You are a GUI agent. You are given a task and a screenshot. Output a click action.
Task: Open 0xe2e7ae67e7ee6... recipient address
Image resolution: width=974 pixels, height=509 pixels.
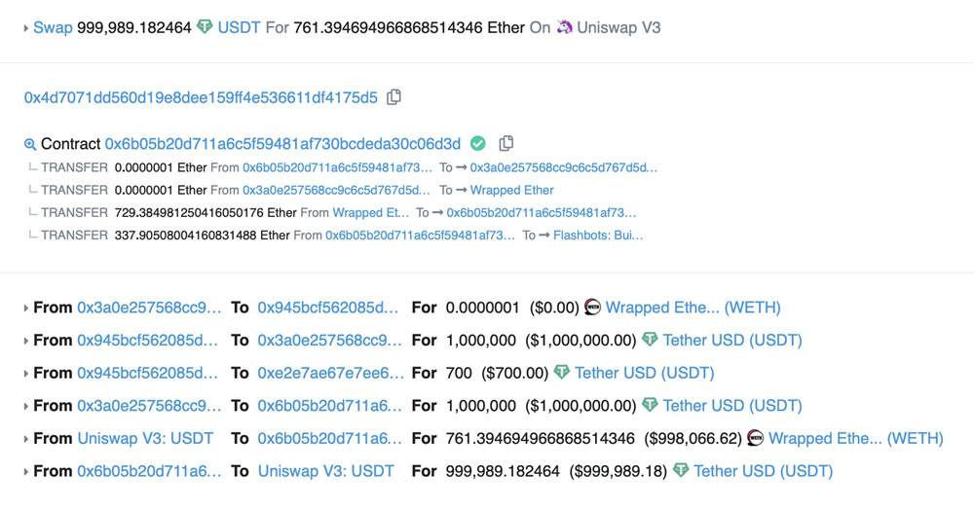coord(330,373)
